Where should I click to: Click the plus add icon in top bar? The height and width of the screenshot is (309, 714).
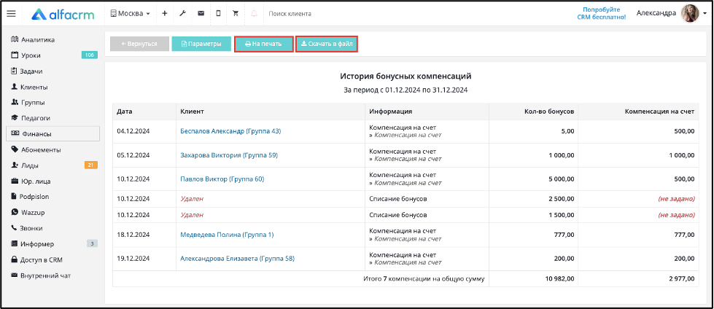(x=164, y=14)
